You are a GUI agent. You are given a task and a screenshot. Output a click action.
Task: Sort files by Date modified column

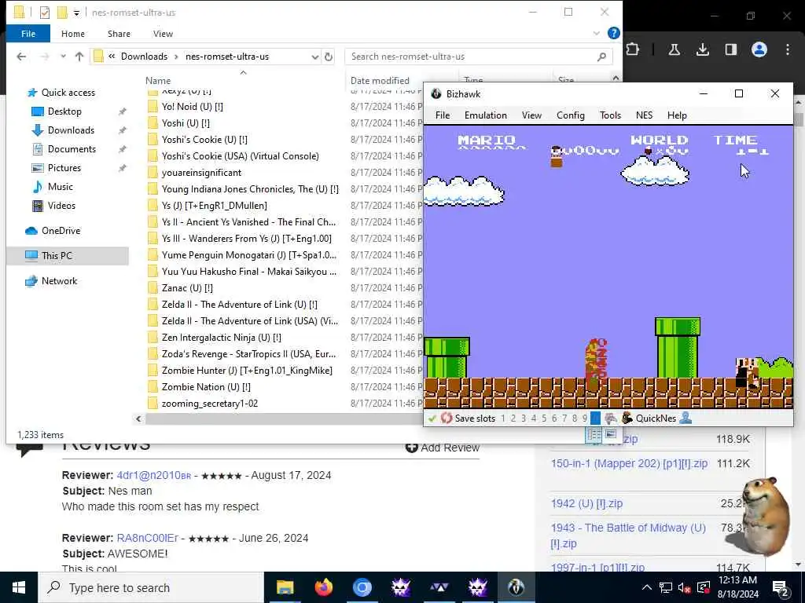[x=380, y=81]
